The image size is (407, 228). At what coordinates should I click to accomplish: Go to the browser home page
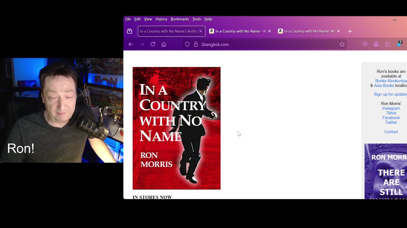(164, 44)
